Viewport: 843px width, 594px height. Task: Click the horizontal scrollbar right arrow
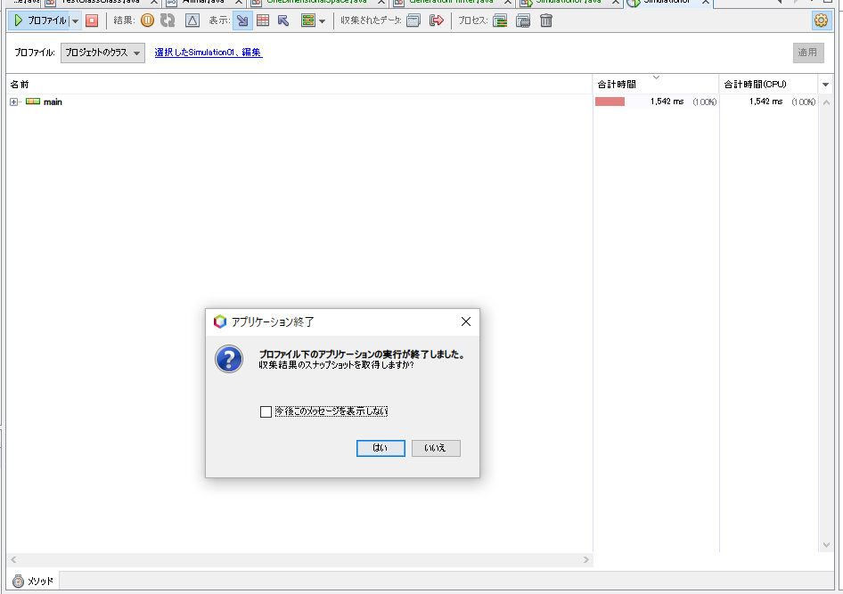[x=586, y=559]
